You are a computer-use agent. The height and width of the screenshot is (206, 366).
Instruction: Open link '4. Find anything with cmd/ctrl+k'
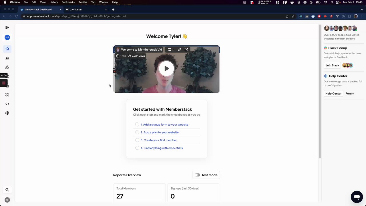(x=162, y=148)
